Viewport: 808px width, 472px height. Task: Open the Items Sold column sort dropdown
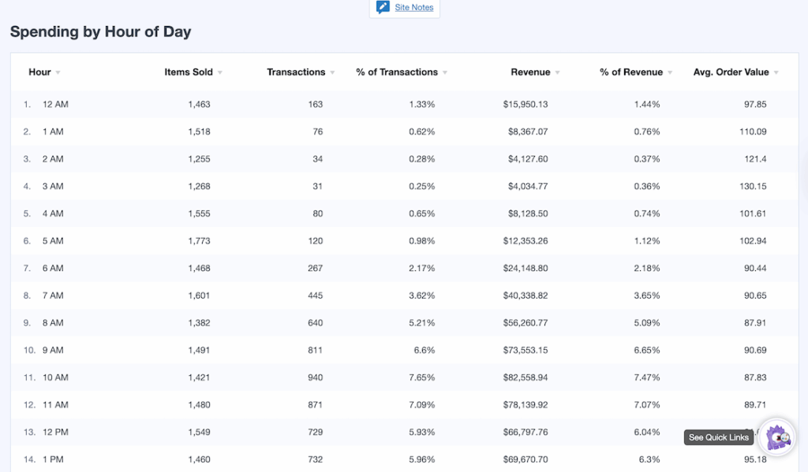tap(219, 72)
